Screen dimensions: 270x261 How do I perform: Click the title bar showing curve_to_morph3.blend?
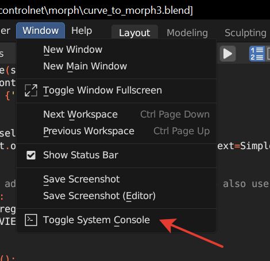point(97,10)
